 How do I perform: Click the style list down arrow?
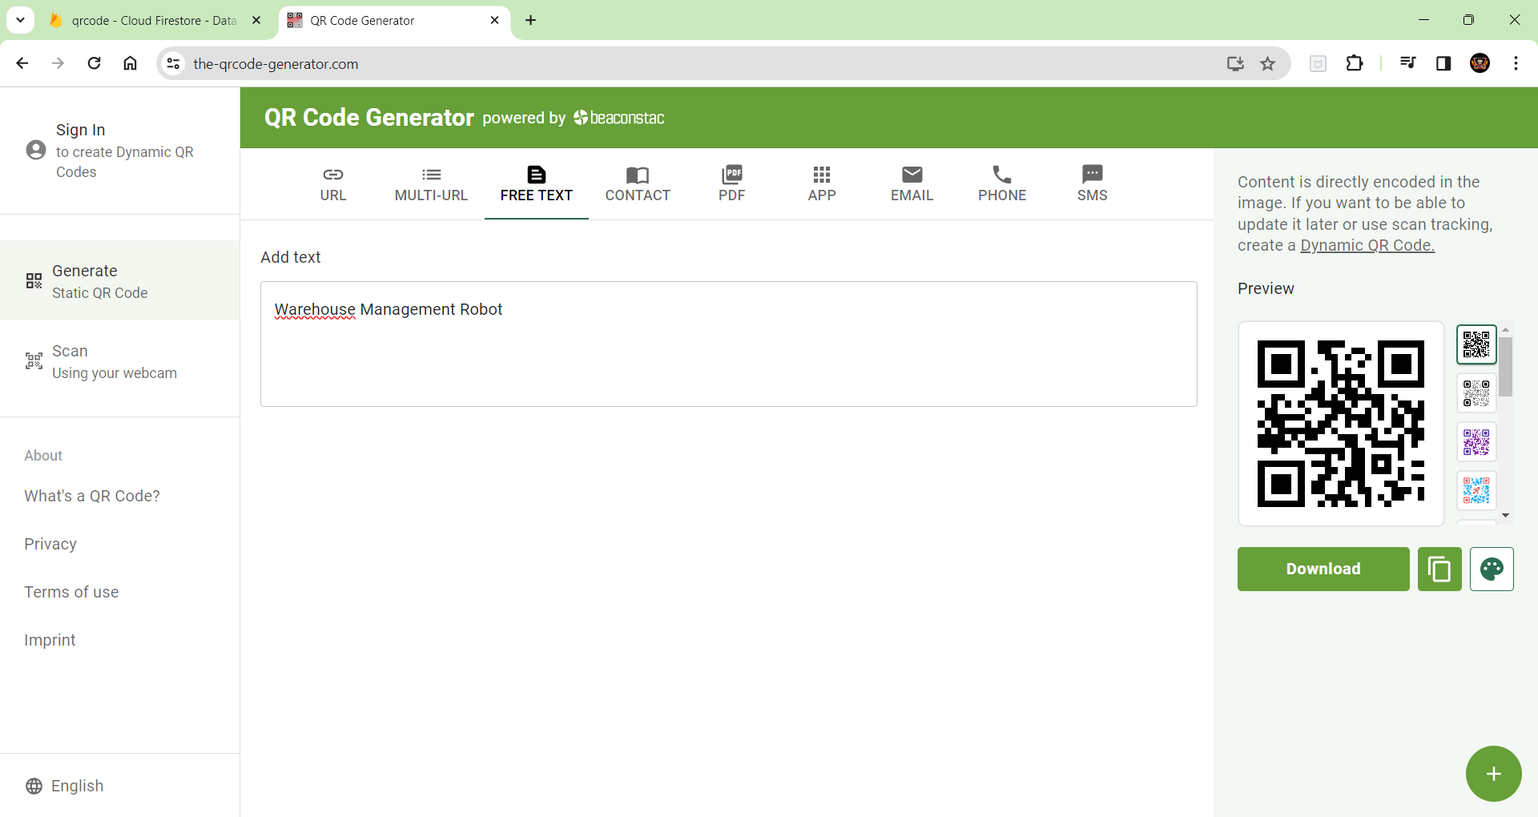[1506, 516]
